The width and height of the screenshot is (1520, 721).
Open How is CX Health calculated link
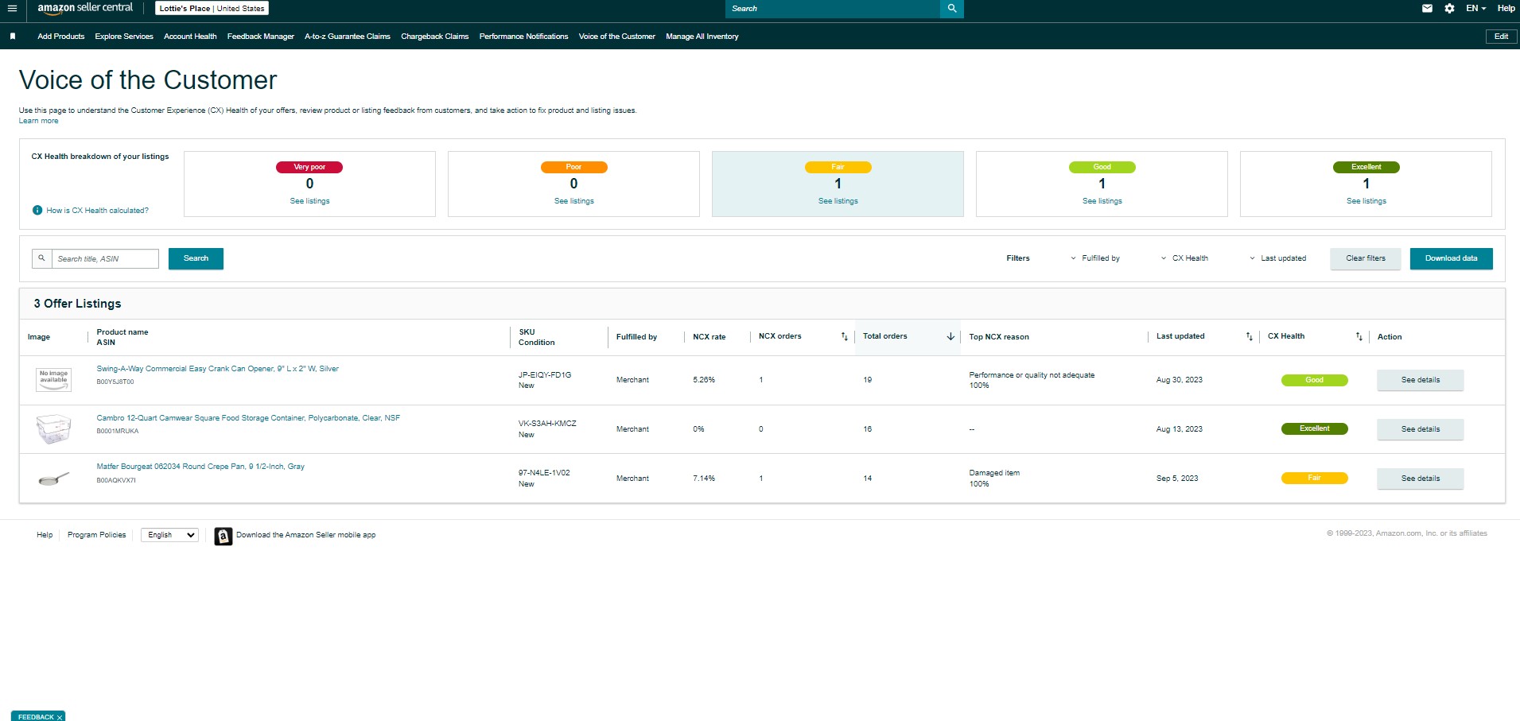point(98,211)
